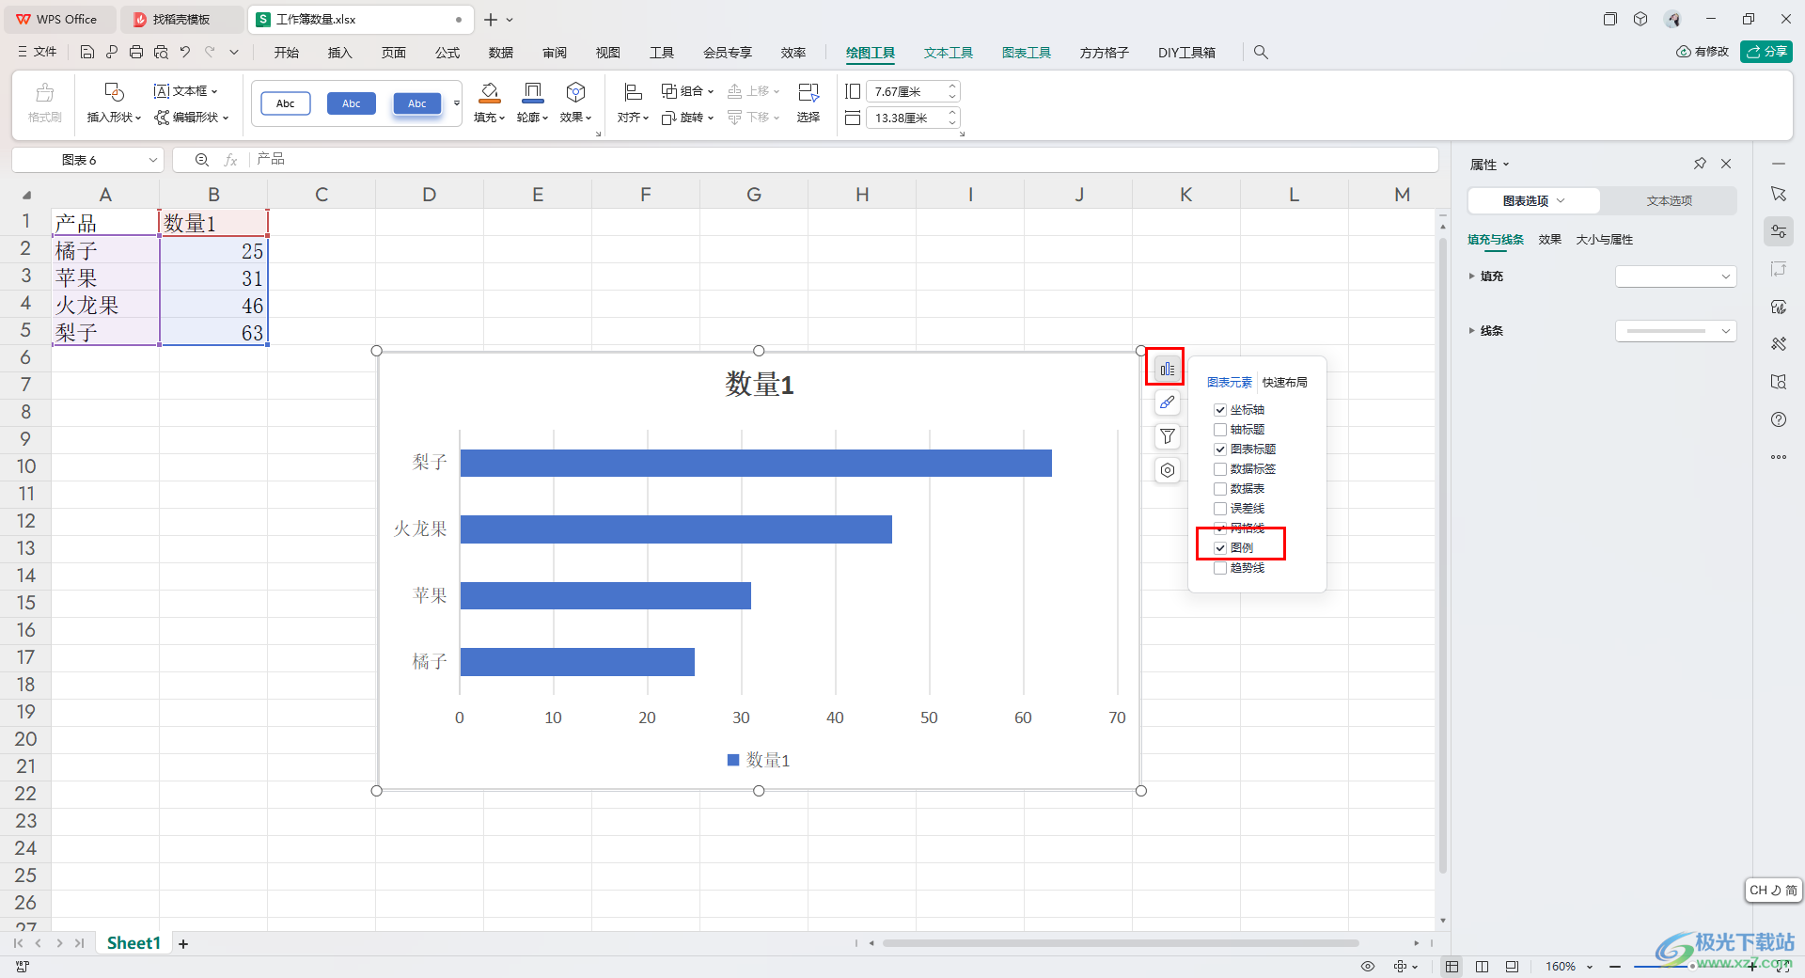Toggle the 图例 legend checkbox
This screenshot has width=1805, height=978.
[x=1220, y=548]
